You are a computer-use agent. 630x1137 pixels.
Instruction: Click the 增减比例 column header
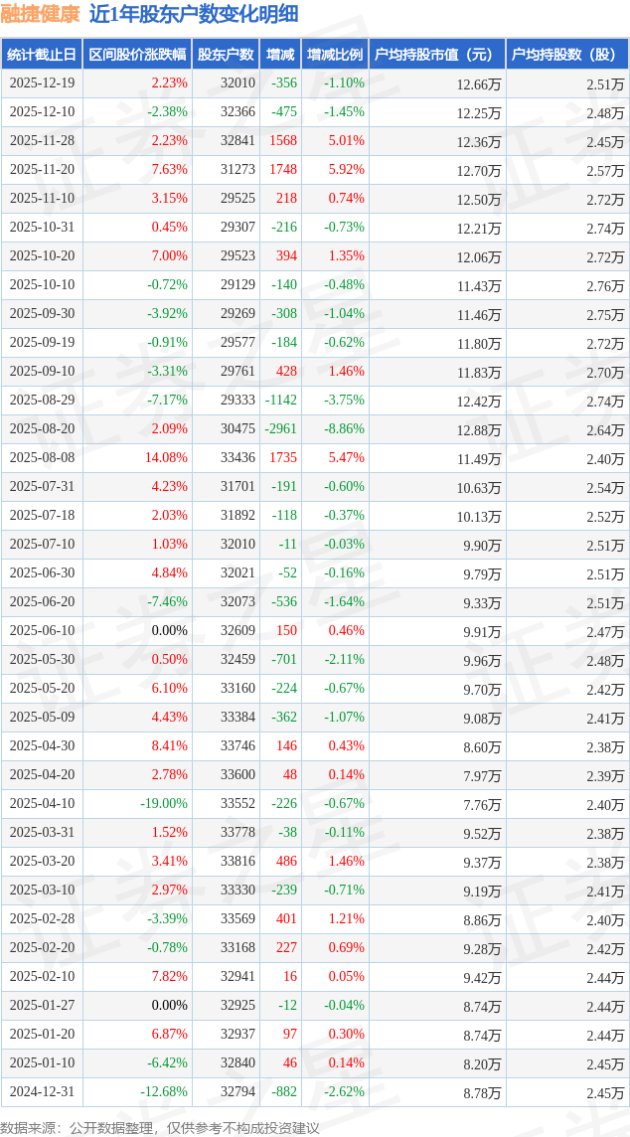coord(334,55)
